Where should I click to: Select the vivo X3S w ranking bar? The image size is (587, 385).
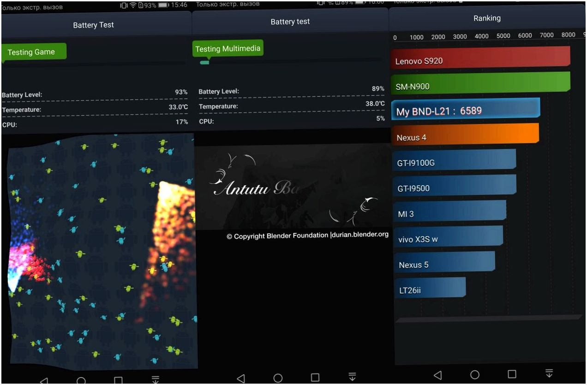pyautogui.click(x=449, y=237)
